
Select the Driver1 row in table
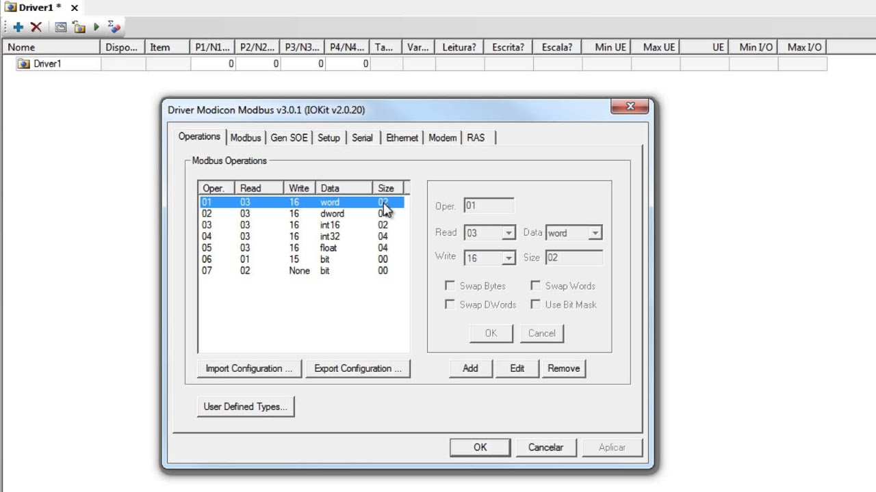[x=415, y=64]
